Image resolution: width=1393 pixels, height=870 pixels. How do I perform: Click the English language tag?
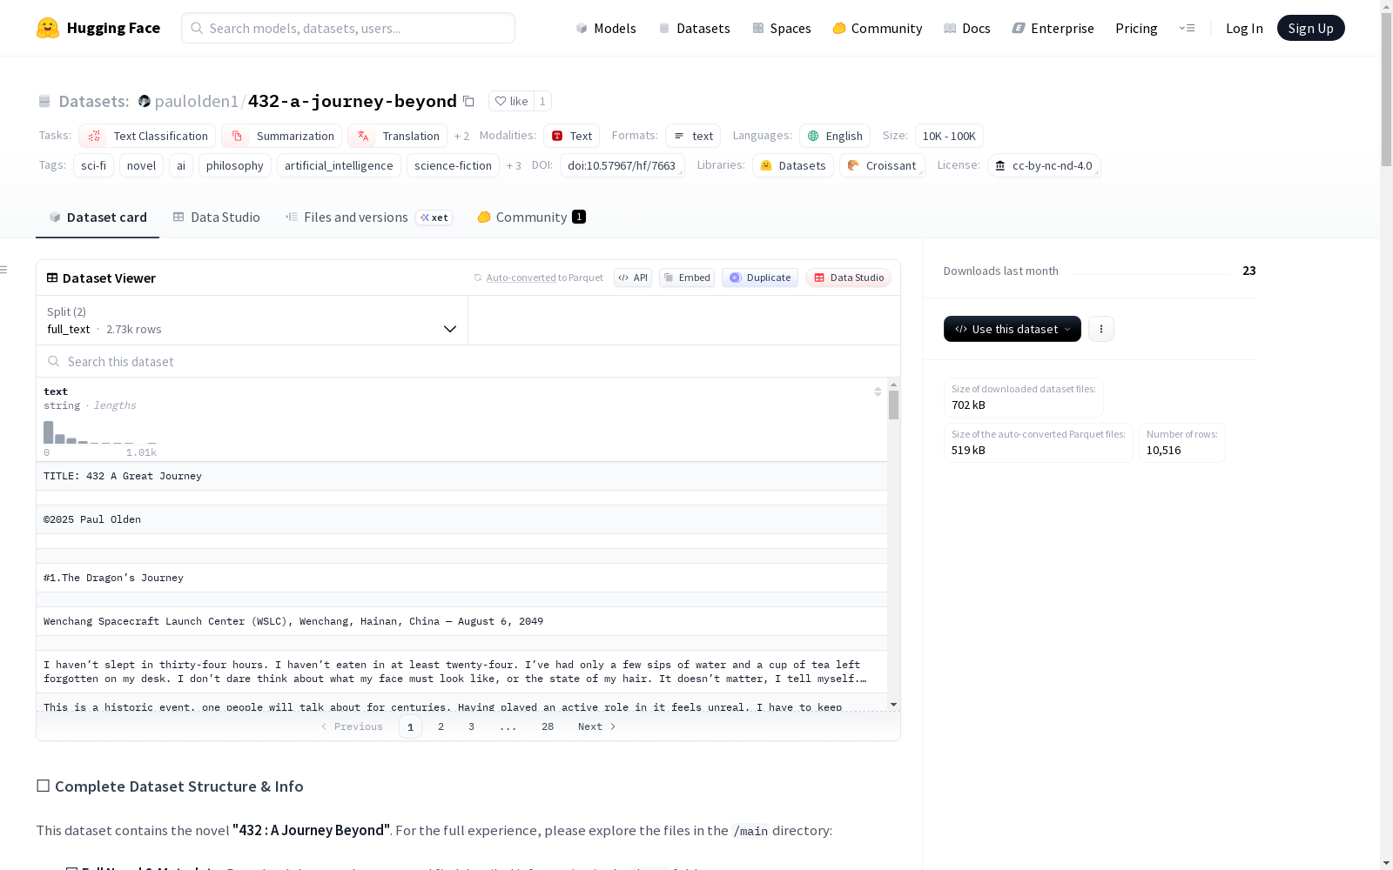click(835, 136)
